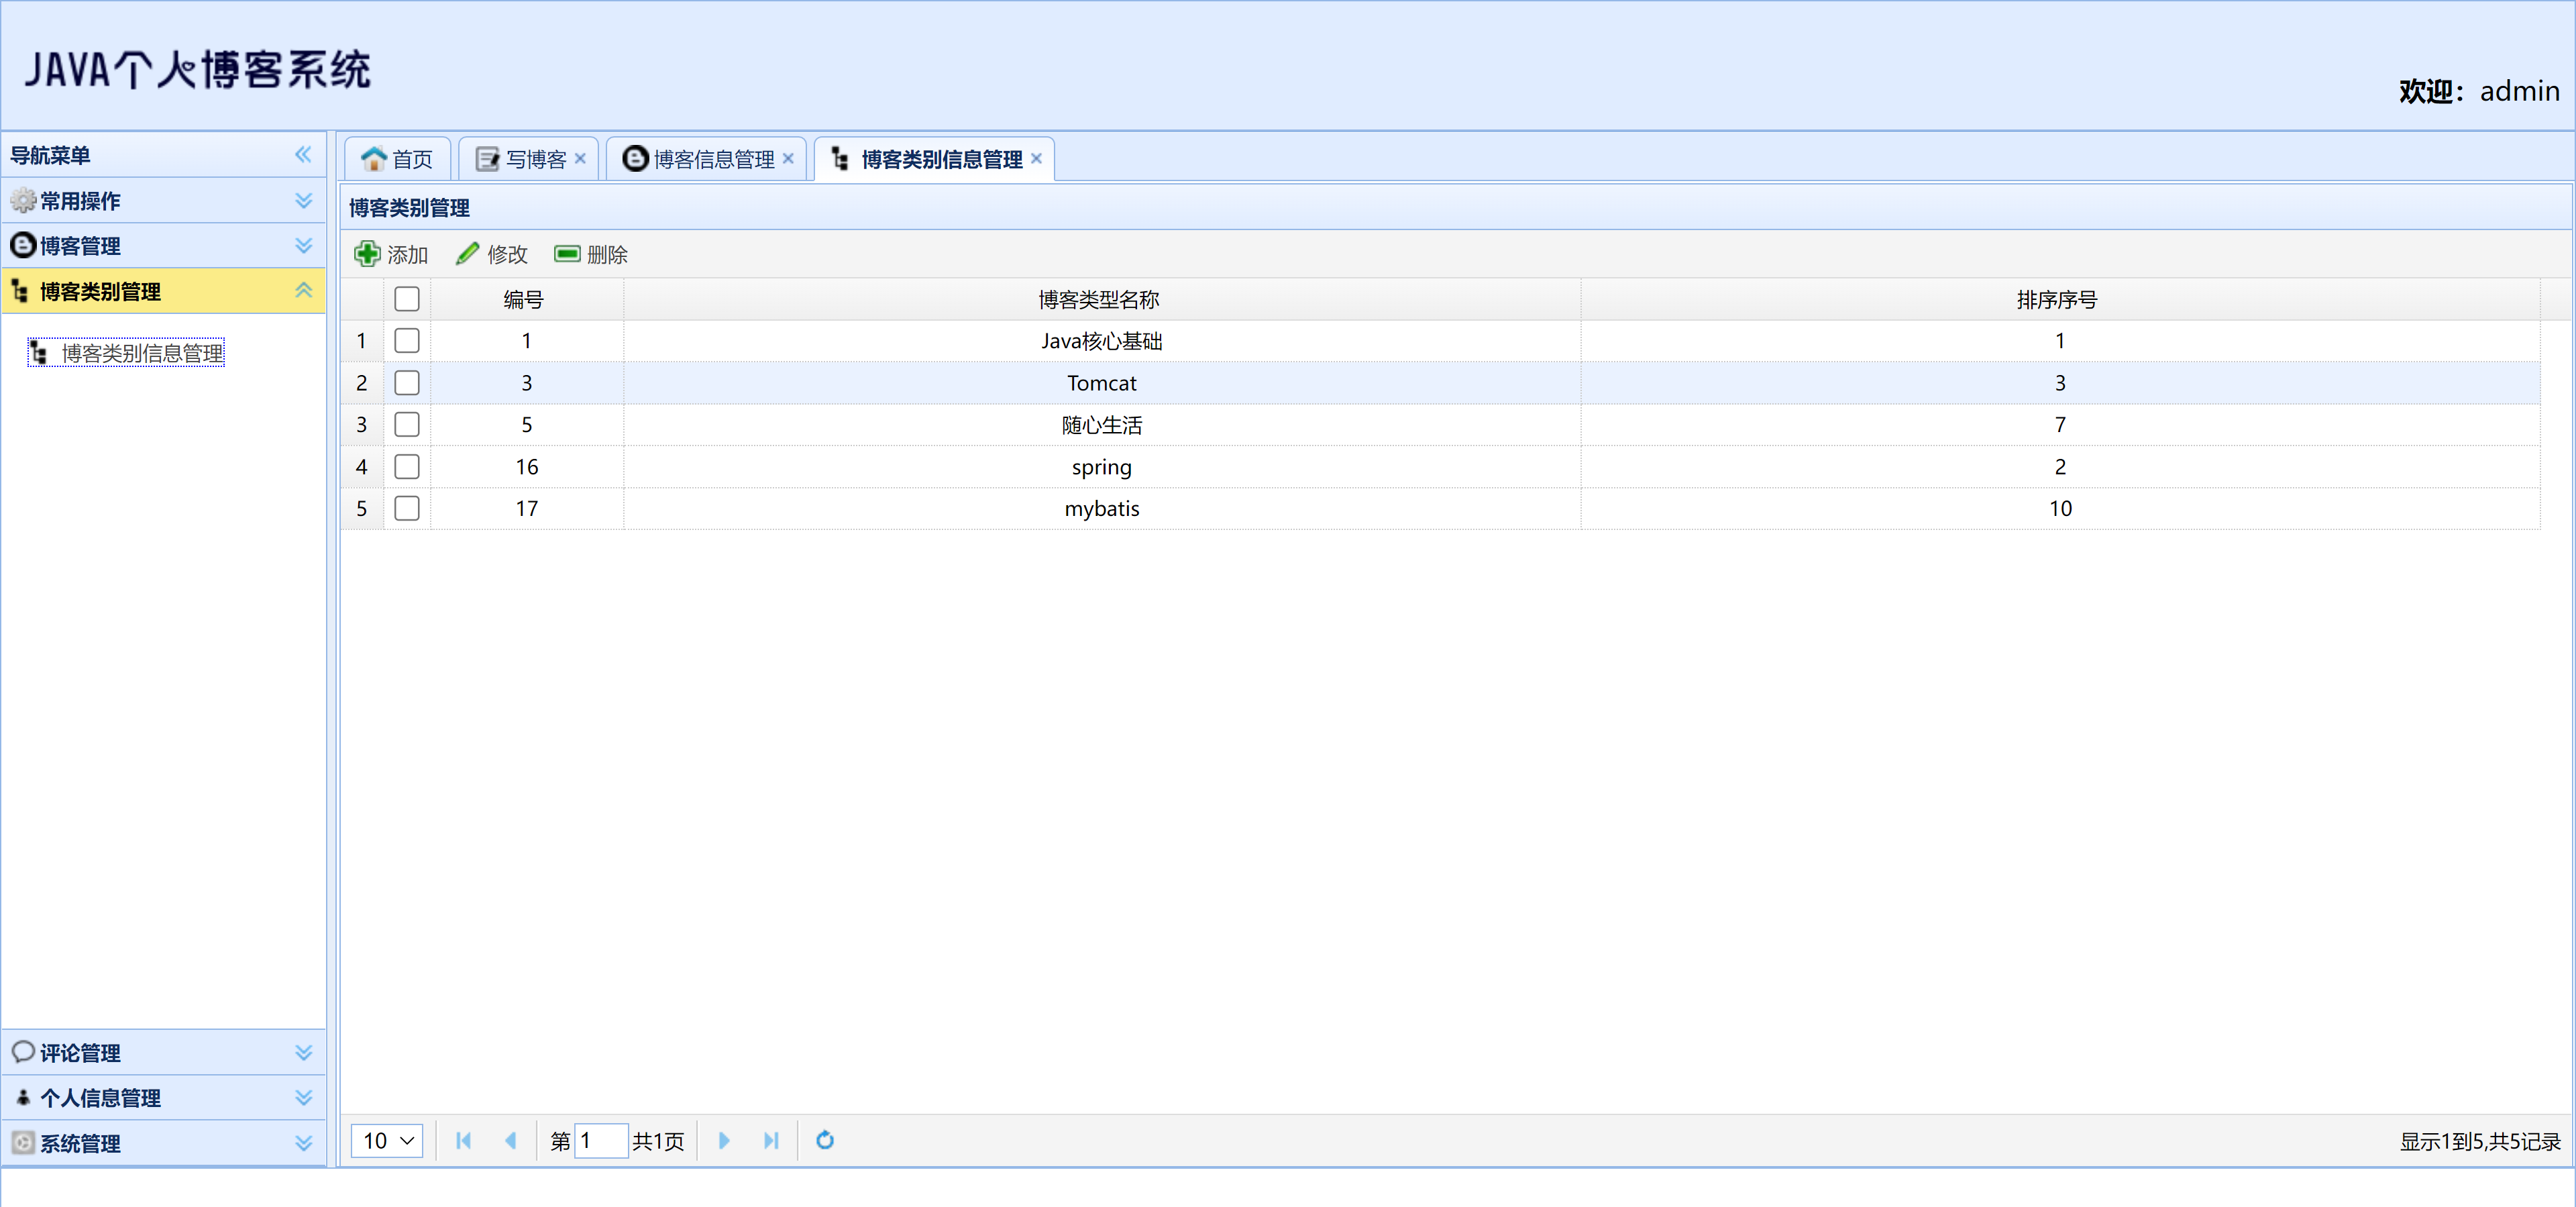Click the edit pencil icon for 修改
Image resolution: width=2576 pixels, height=1207 pixels.
tap(466, 253)
